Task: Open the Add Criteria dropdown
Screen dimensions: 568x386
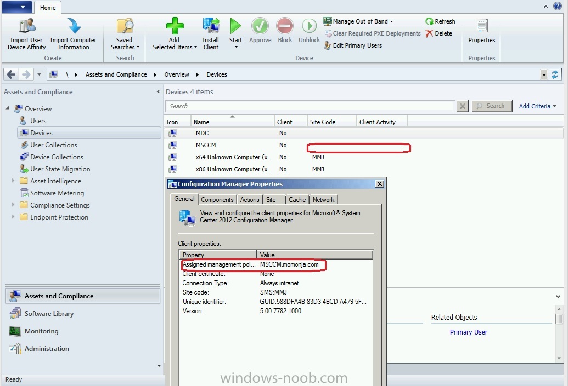Action: pyautogui.click(x=537, y=106)
